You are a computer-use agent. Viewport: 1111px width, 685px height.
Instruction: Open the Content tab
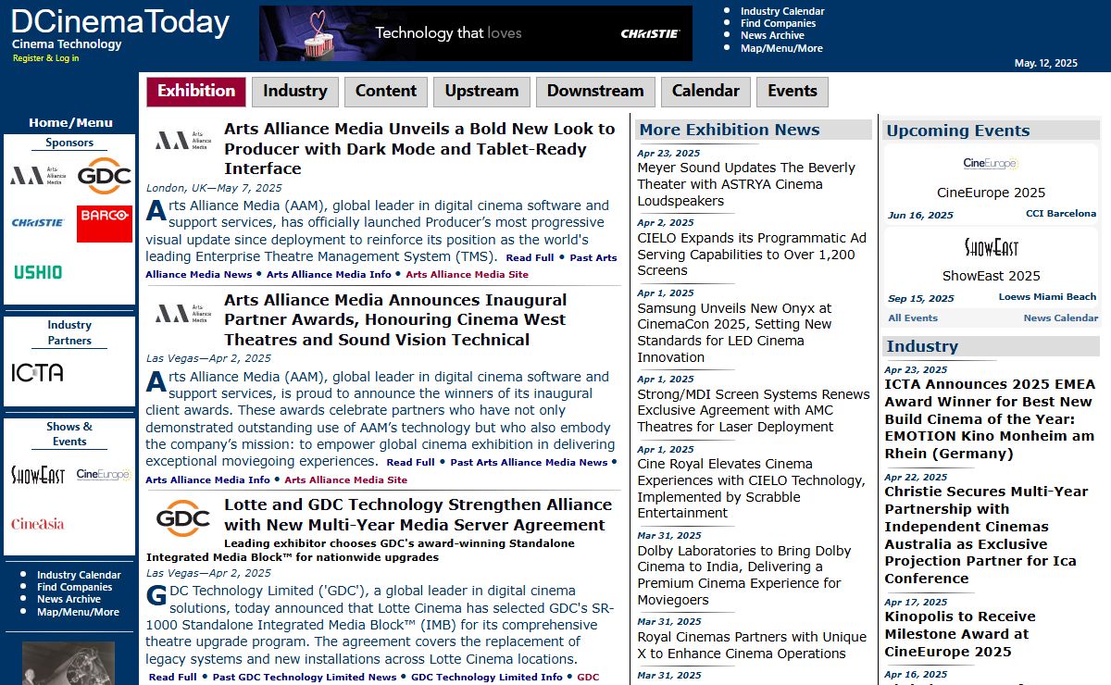(x=386, y=92)
